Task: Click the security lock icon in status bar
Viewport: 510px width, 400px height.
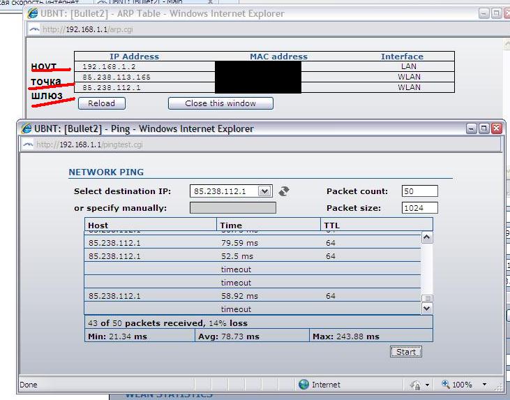Action: (x=415, y=385)
